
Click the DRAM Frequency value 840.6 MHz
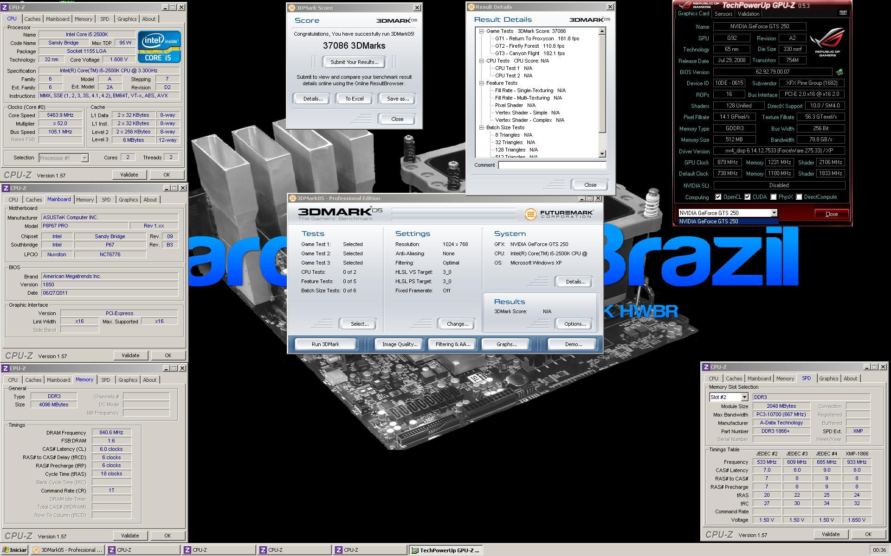[111, 432]
